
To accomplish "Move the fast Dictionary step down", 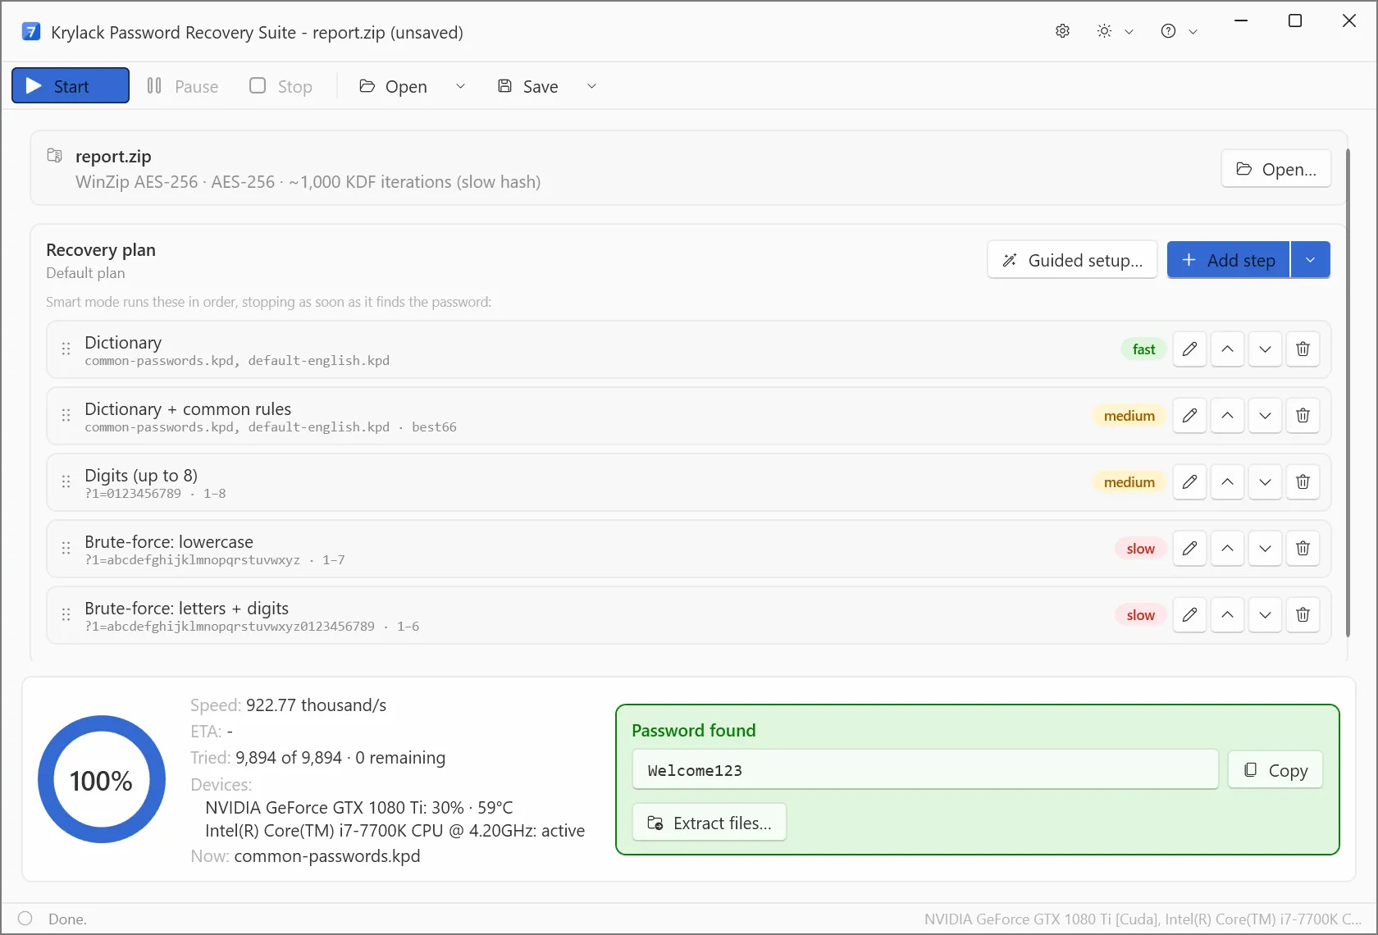I will pyautogui.click(x=1265, y=349).
